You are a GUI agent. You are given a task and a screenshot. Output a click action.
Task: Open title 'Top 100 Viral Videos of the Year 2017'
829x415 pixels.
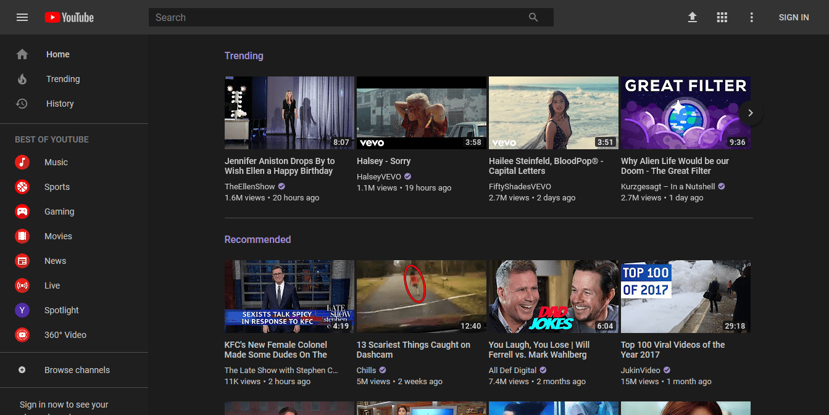tap(673, 350)
